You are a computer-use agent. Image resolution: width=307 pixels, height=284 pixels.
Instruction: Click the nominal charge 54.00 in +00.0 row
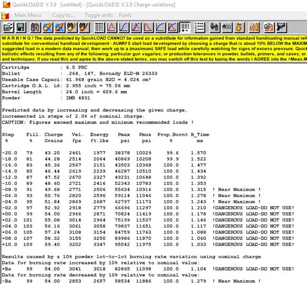pyautogui.click(x=52, y=214)
